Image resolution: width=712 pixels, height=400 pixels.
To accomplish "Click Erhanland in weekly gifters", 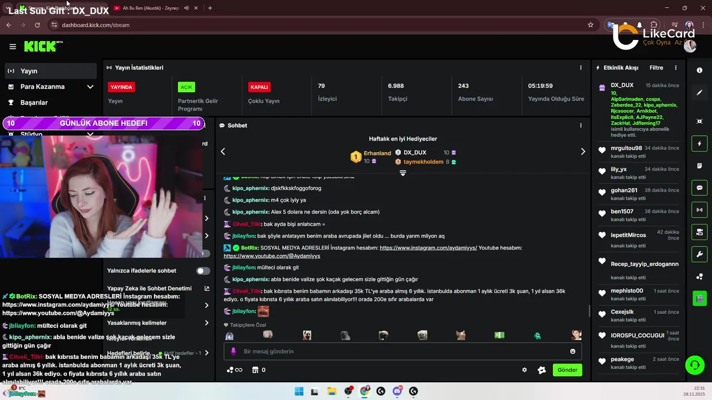I will pyautogui.click(x=377, y=153).
